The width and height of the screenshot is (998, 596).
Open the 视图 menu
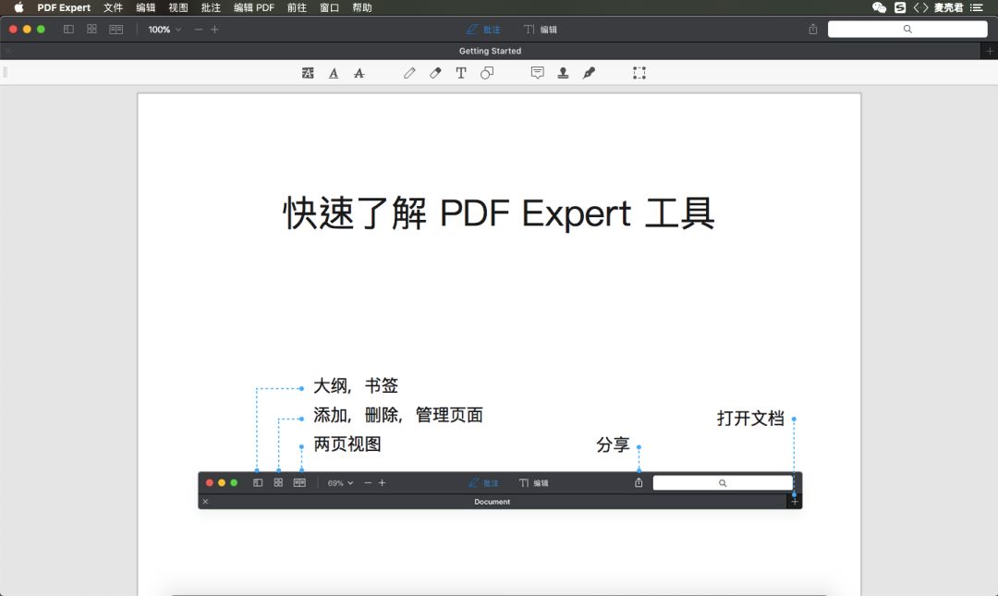178,7
